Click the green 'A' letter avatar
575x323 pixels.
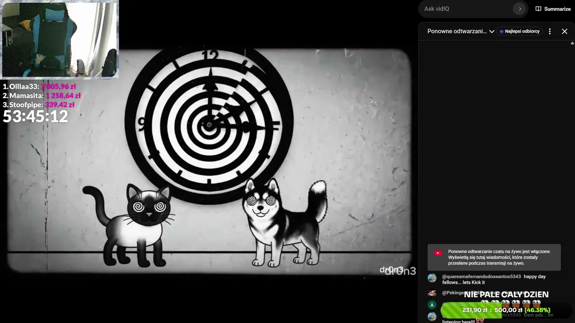pyautogui.click(x=432, y=305)
